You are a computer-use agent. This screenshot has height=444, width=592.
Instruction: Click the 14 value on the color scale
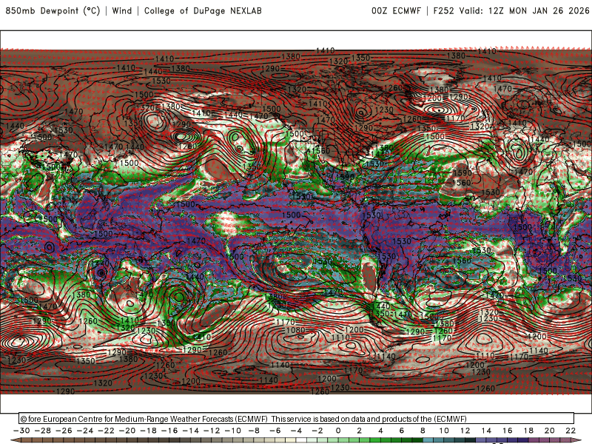486,431
